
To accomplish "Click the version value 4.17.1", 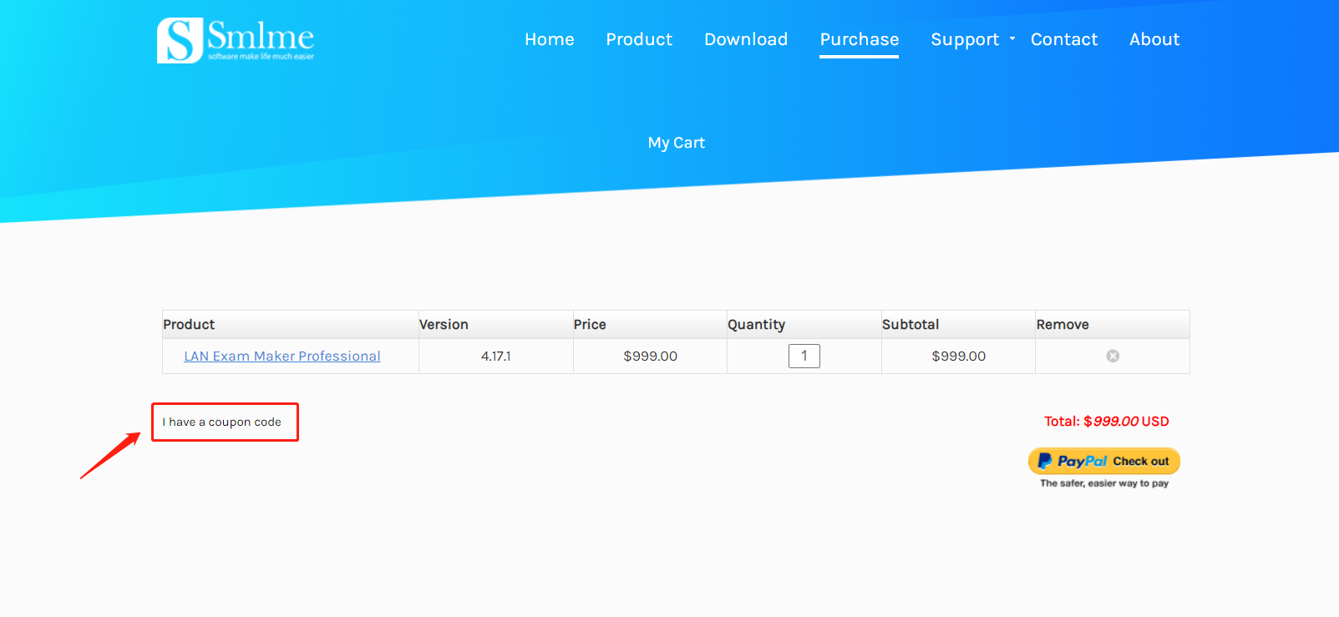I will coord(496,356).
